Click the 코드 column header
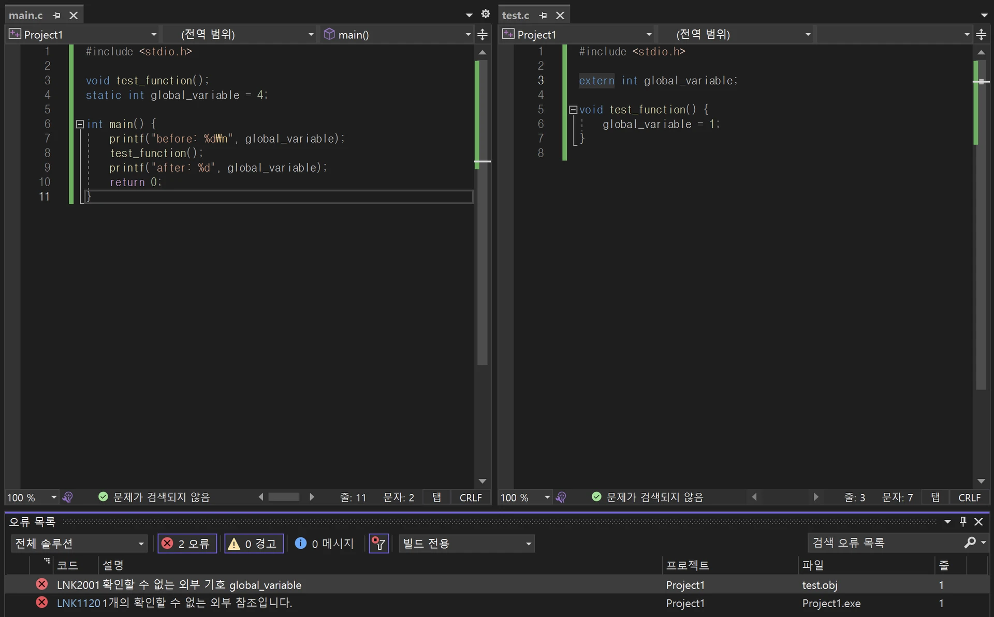The image size is (994, 617). [68, 565]
